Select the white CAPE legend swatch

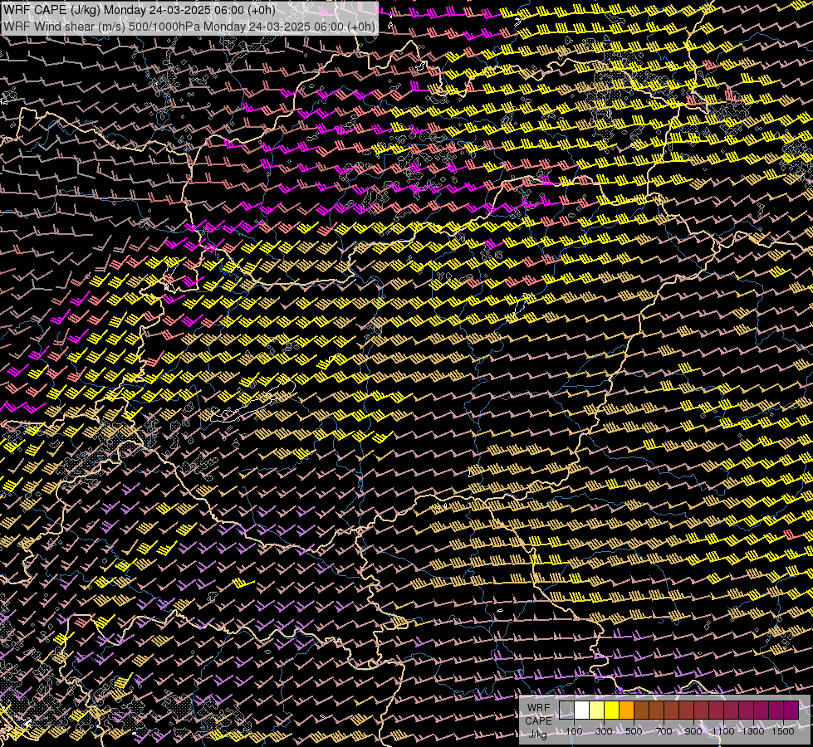point(582,710)
